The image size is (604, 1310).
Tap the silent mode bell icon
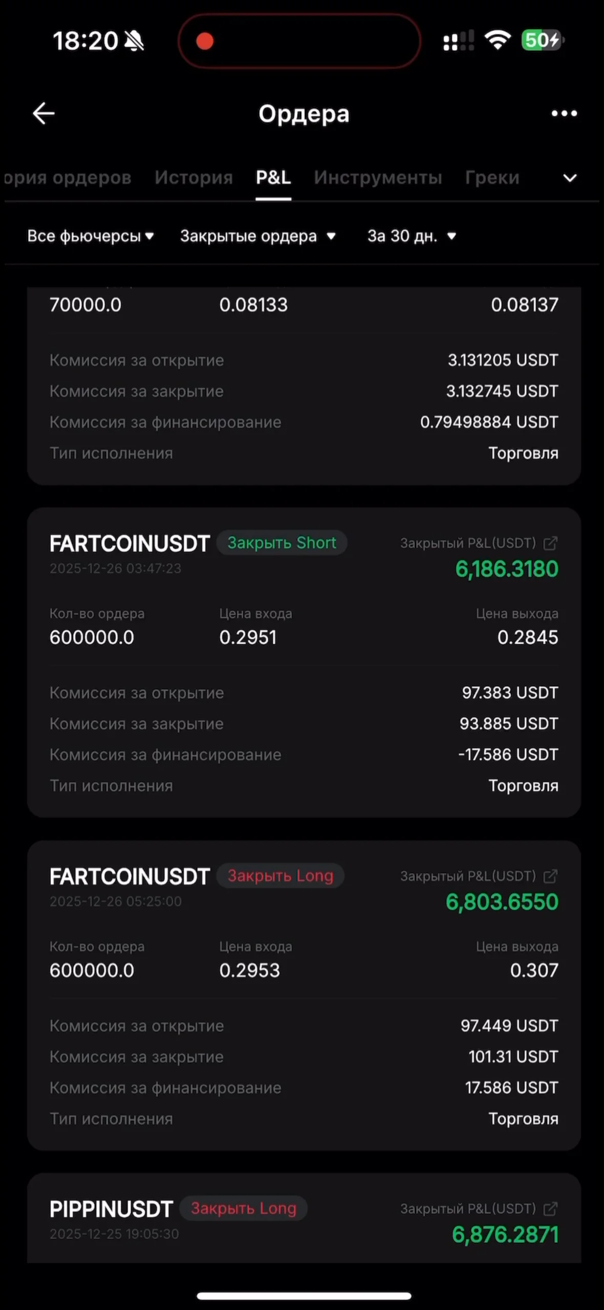pyautogui.click(x=135, y=40)
